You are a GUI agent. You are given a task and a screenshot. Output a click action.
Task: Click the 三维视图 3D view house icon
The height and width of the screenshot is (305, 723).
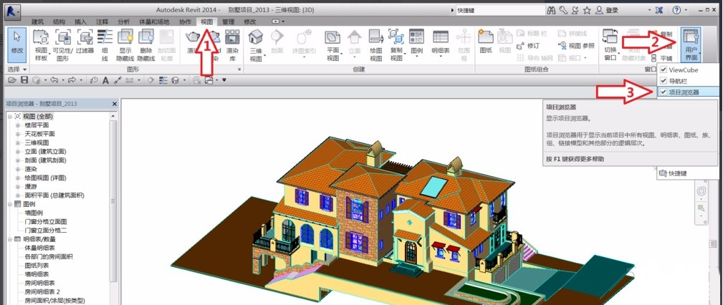coord(255,37)
